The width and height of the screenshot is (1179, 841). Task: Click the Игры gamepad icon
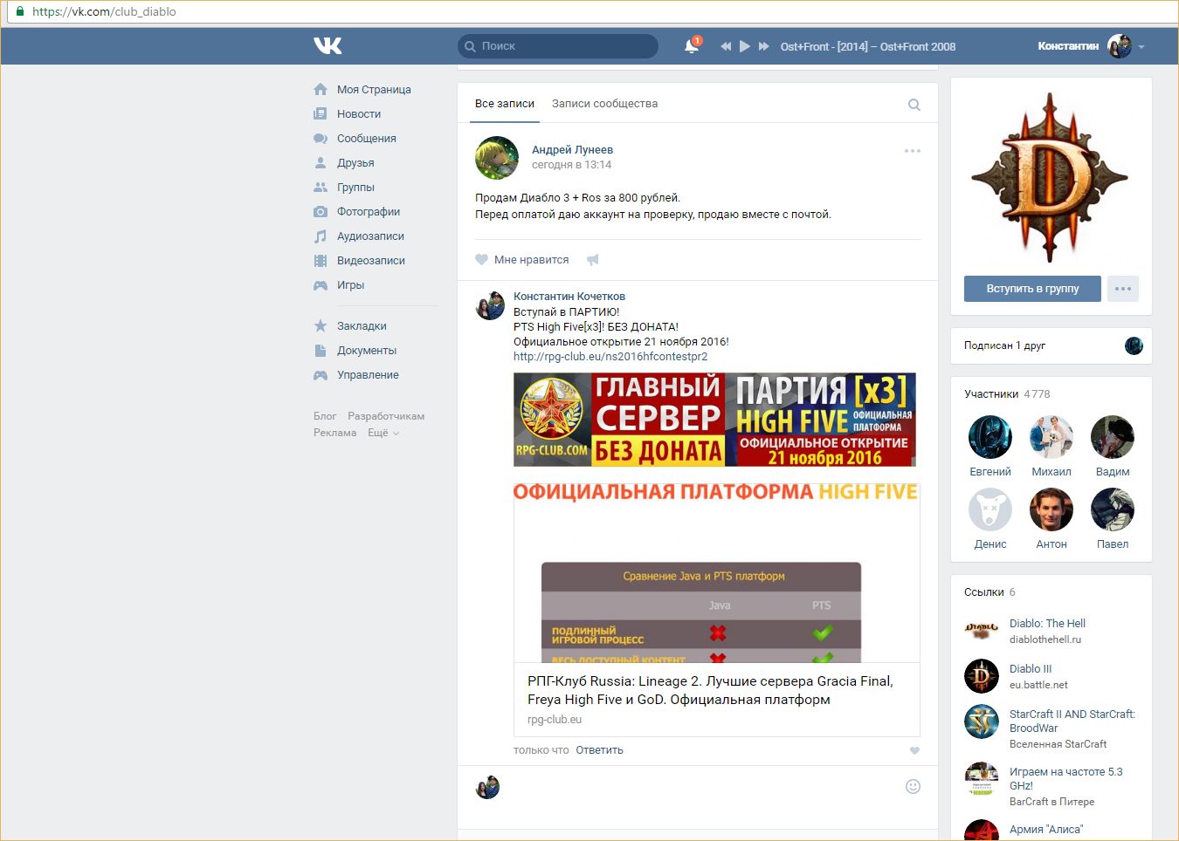tap(321, 284)
